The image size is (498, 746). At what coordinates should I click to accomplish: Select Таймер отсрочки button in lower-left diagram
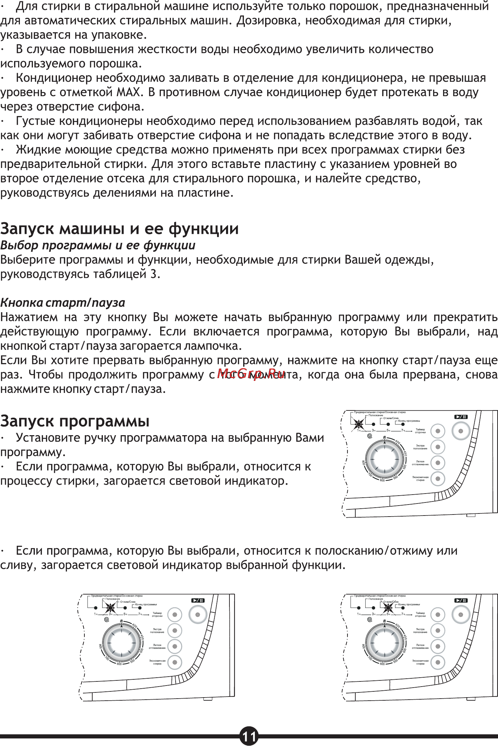(175, 615)
